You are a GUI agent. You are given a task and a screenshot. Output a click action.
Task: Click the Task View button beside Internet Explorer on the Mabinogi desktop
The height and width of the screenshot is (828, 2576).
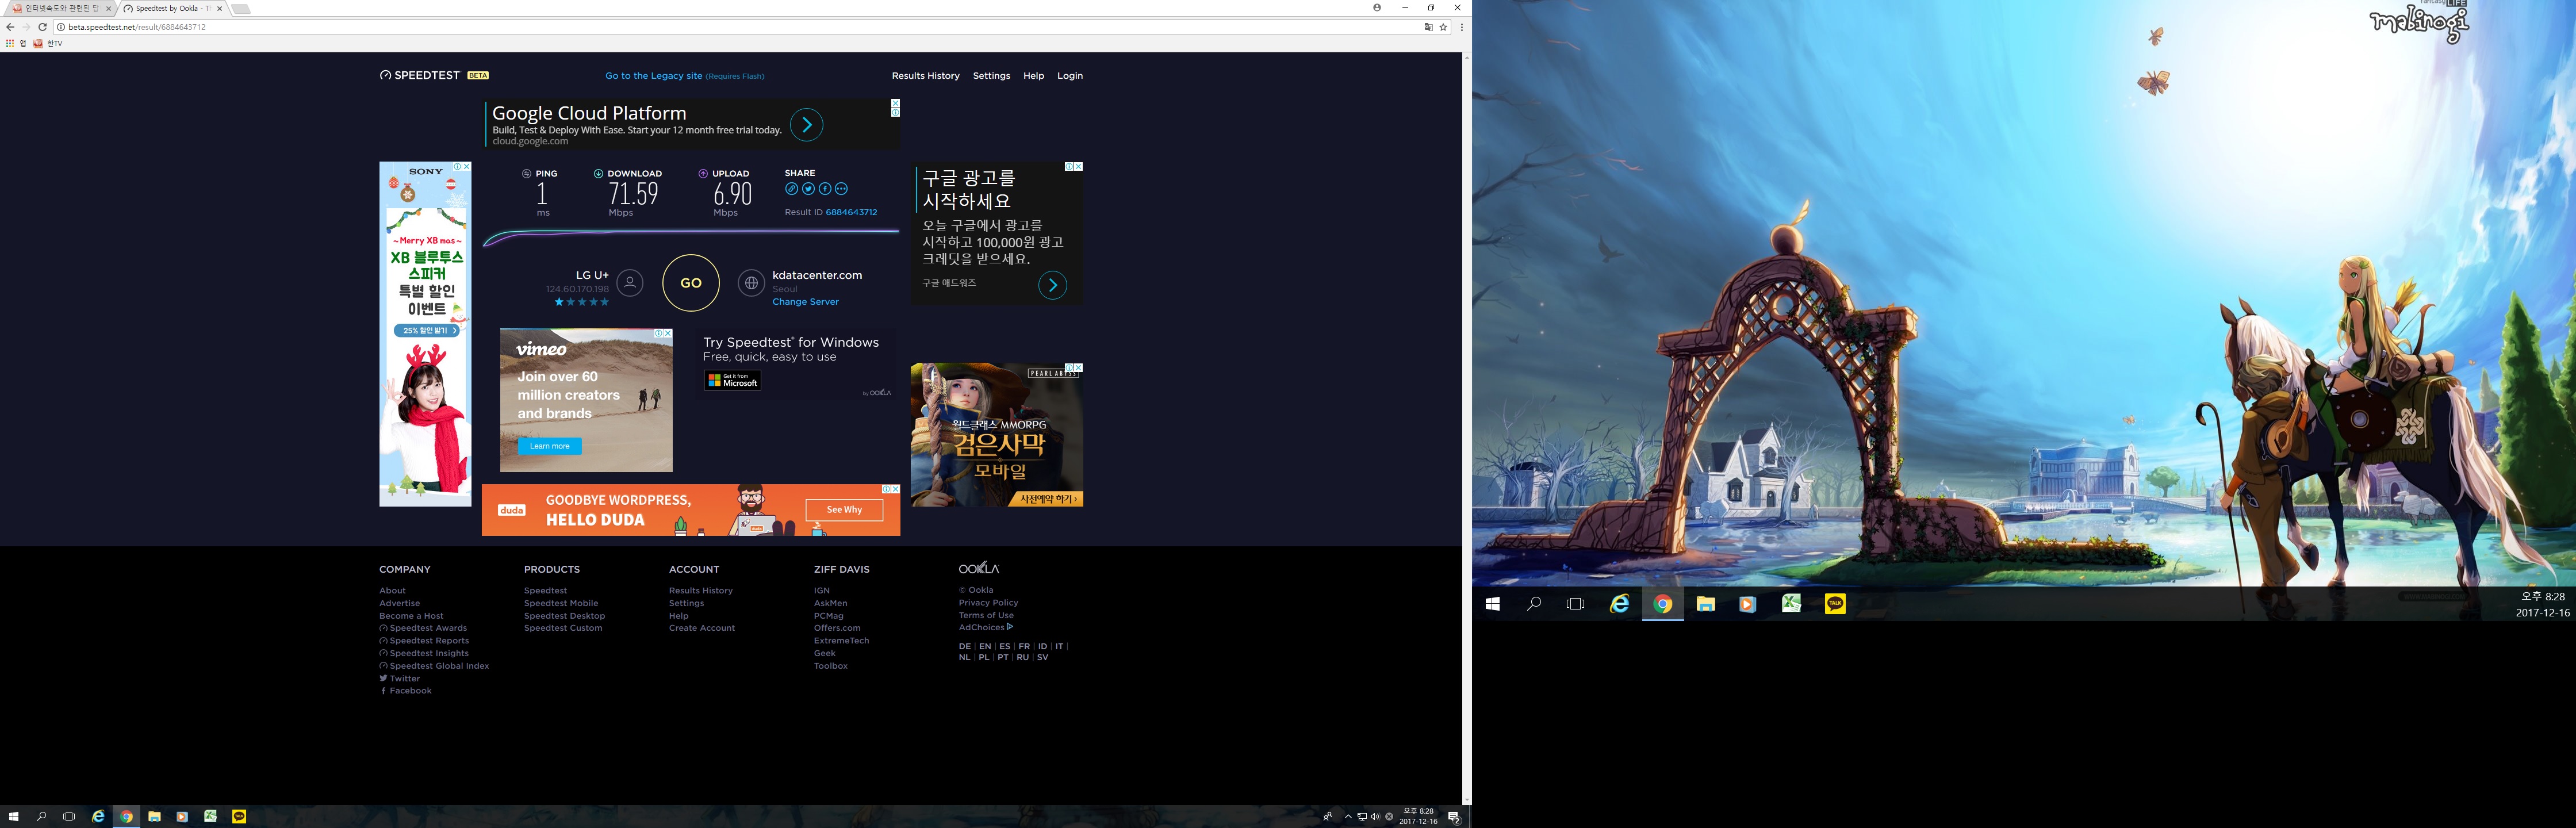point(1575,604)
